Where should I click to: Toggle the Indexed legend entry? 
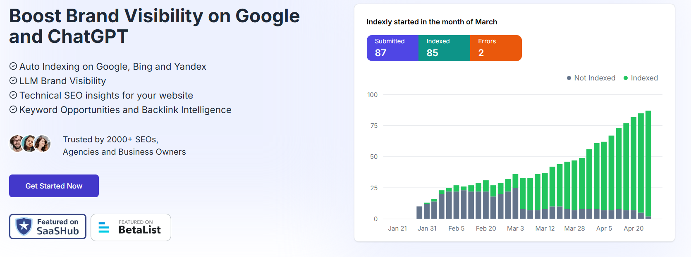[x=641, y=78]
